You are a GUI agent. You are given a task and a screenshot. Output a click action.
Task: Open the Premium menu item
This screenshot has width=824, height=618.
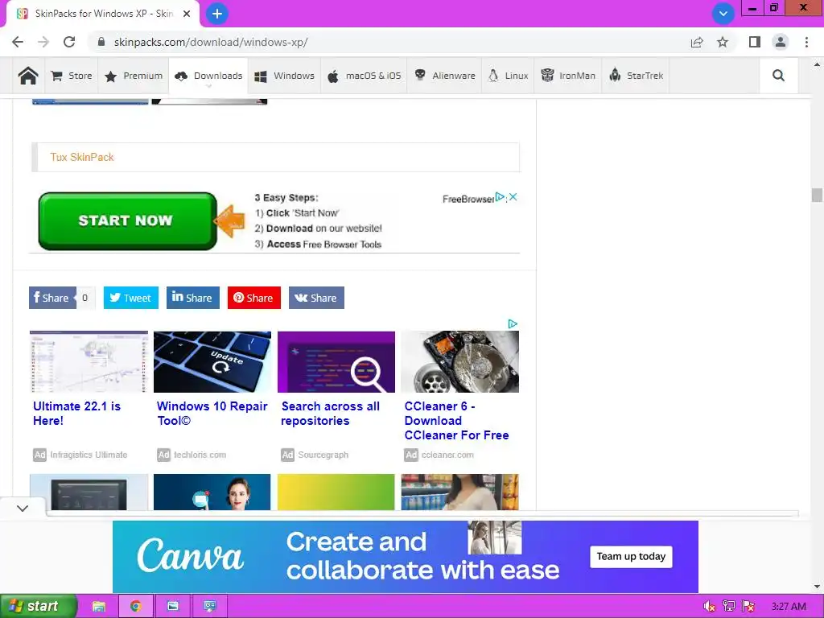[134, 76]
